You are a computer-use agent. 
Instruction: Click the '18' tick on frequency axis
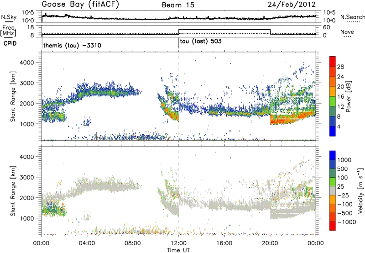[31, 27]
